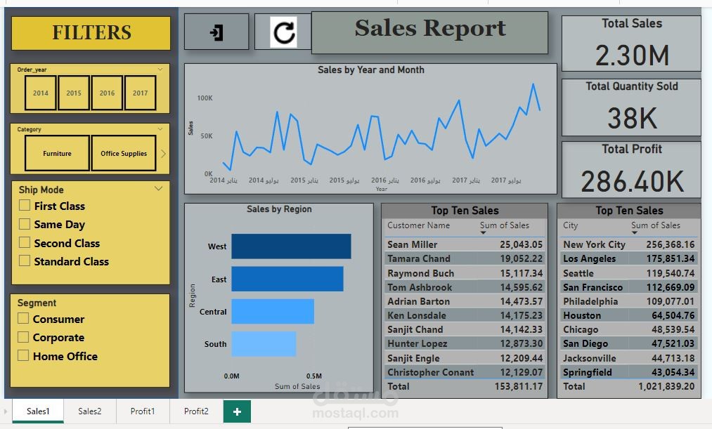The height and width of the screenshot is (429, 712).
Task: Select the San Francisco row
Action: tap(628, 287)
